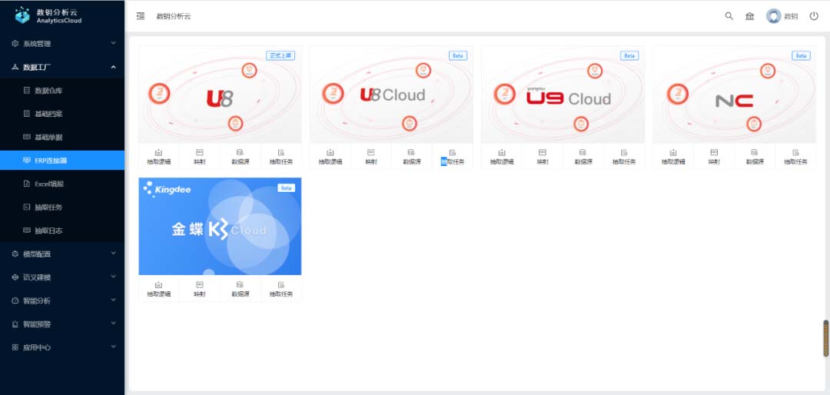Click the U8 connector card image

(x=221, y=95)
